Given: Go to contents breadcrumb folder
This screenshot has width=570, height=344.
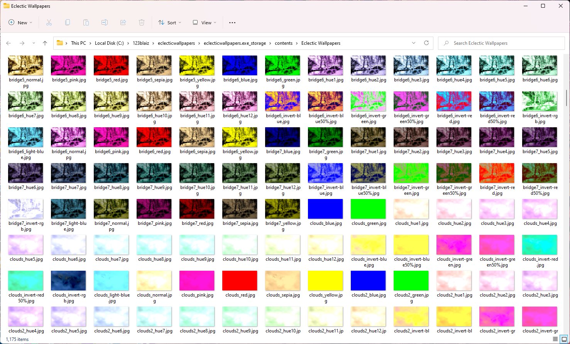Looking at the screenshot, I should [x=284, y=43].
